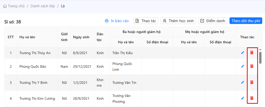The image size is (265, 107).
Task: Click the home icon in breadcrumb
Action: click(x=5, y=6)
